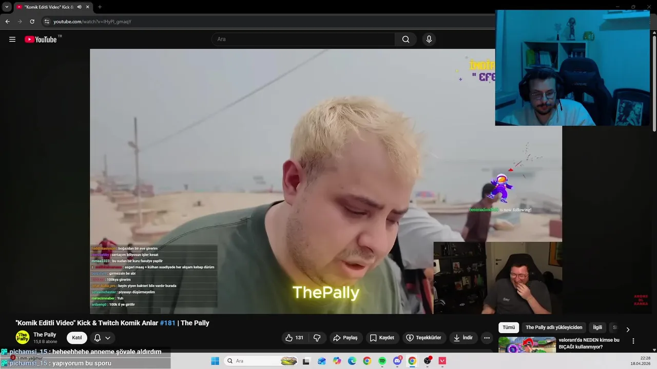Click into the YouTube Ara search field

(x=303, y=39)
